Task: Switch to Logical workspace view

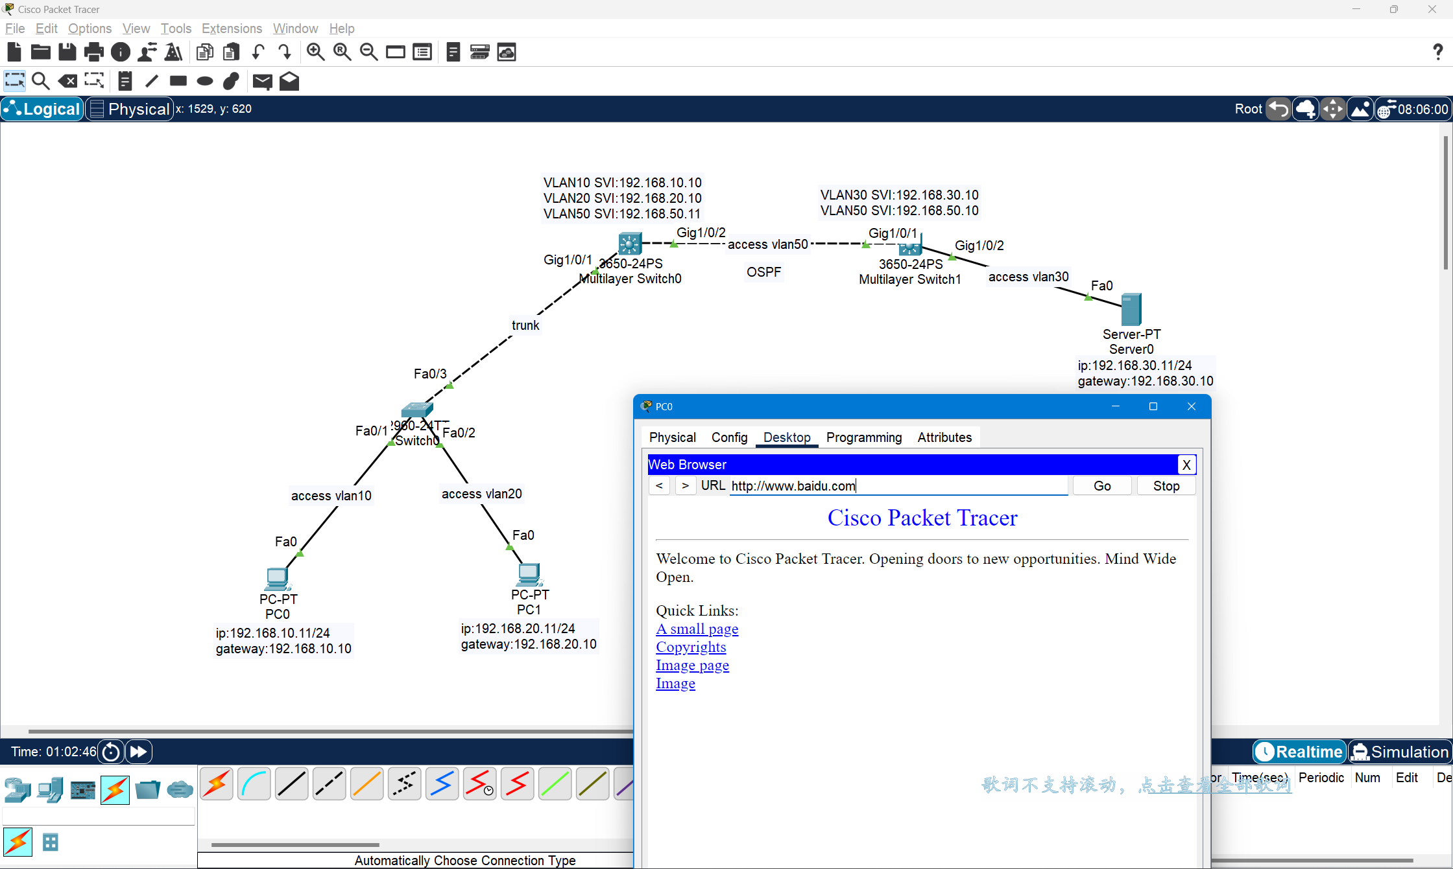Action: pos(43,109)
